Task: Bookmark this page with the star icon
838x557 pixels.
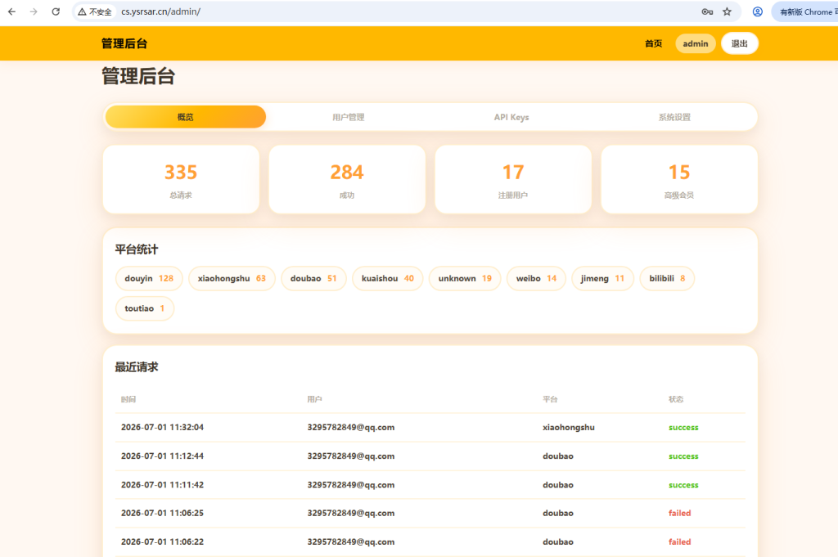Action: click(727, 11)
